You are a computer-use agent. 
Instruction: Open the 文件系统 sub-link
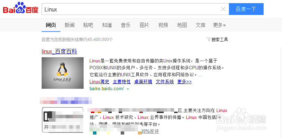[x=165, y=82]
